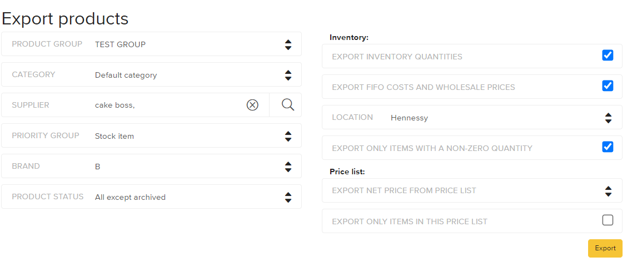
Task: Click Product Status selector arrows icon
Action: 288,197
